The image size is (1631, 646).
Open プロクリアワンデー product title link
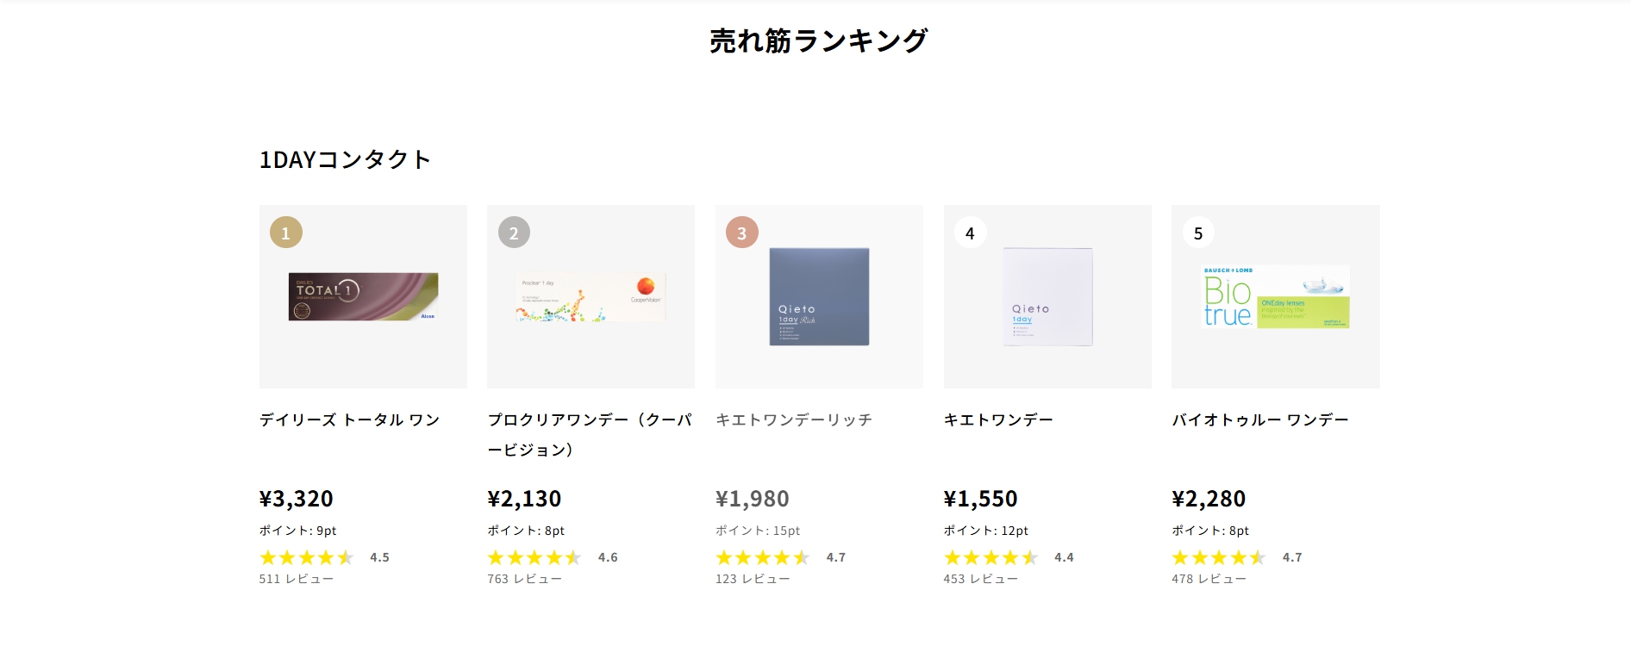(591, 435)
